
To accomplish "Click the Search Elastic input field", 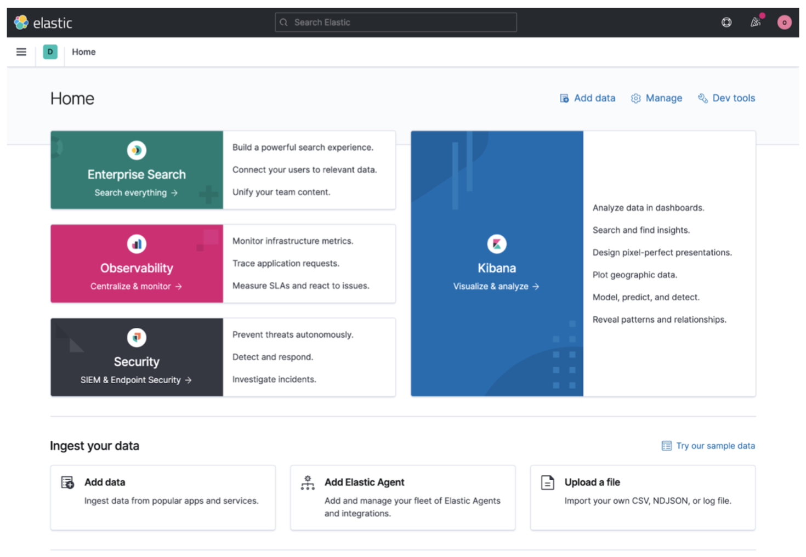I will [396, 22].
